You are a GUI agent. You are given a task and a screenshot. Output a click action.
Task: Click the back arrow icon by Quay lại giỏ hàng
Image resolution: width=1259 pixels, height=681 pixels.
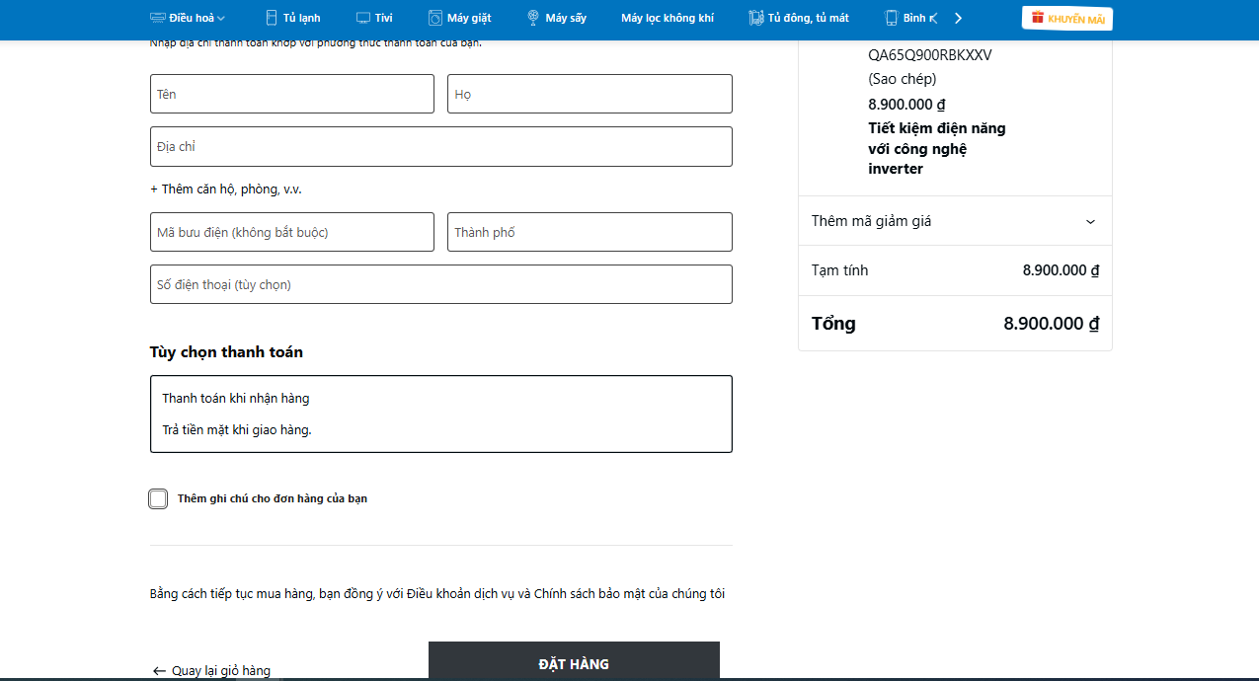159,671
